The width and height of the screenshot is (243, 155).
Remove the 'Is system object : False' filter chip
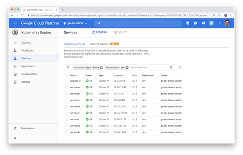click(101, 68)
